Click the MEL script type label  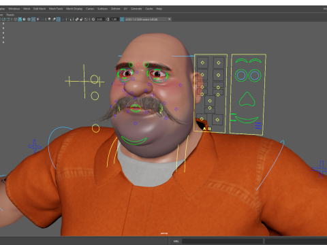(x=176, y=241)
